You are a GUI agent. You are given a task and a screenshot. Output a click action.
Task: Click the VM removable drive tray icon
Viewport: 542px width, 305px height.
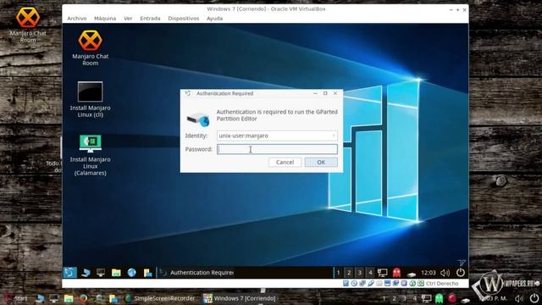tap(411, 274)
